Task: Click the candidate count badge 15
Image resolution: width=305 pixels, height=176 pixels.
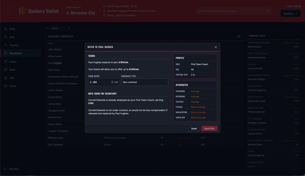Action: (x=238, y=36)
